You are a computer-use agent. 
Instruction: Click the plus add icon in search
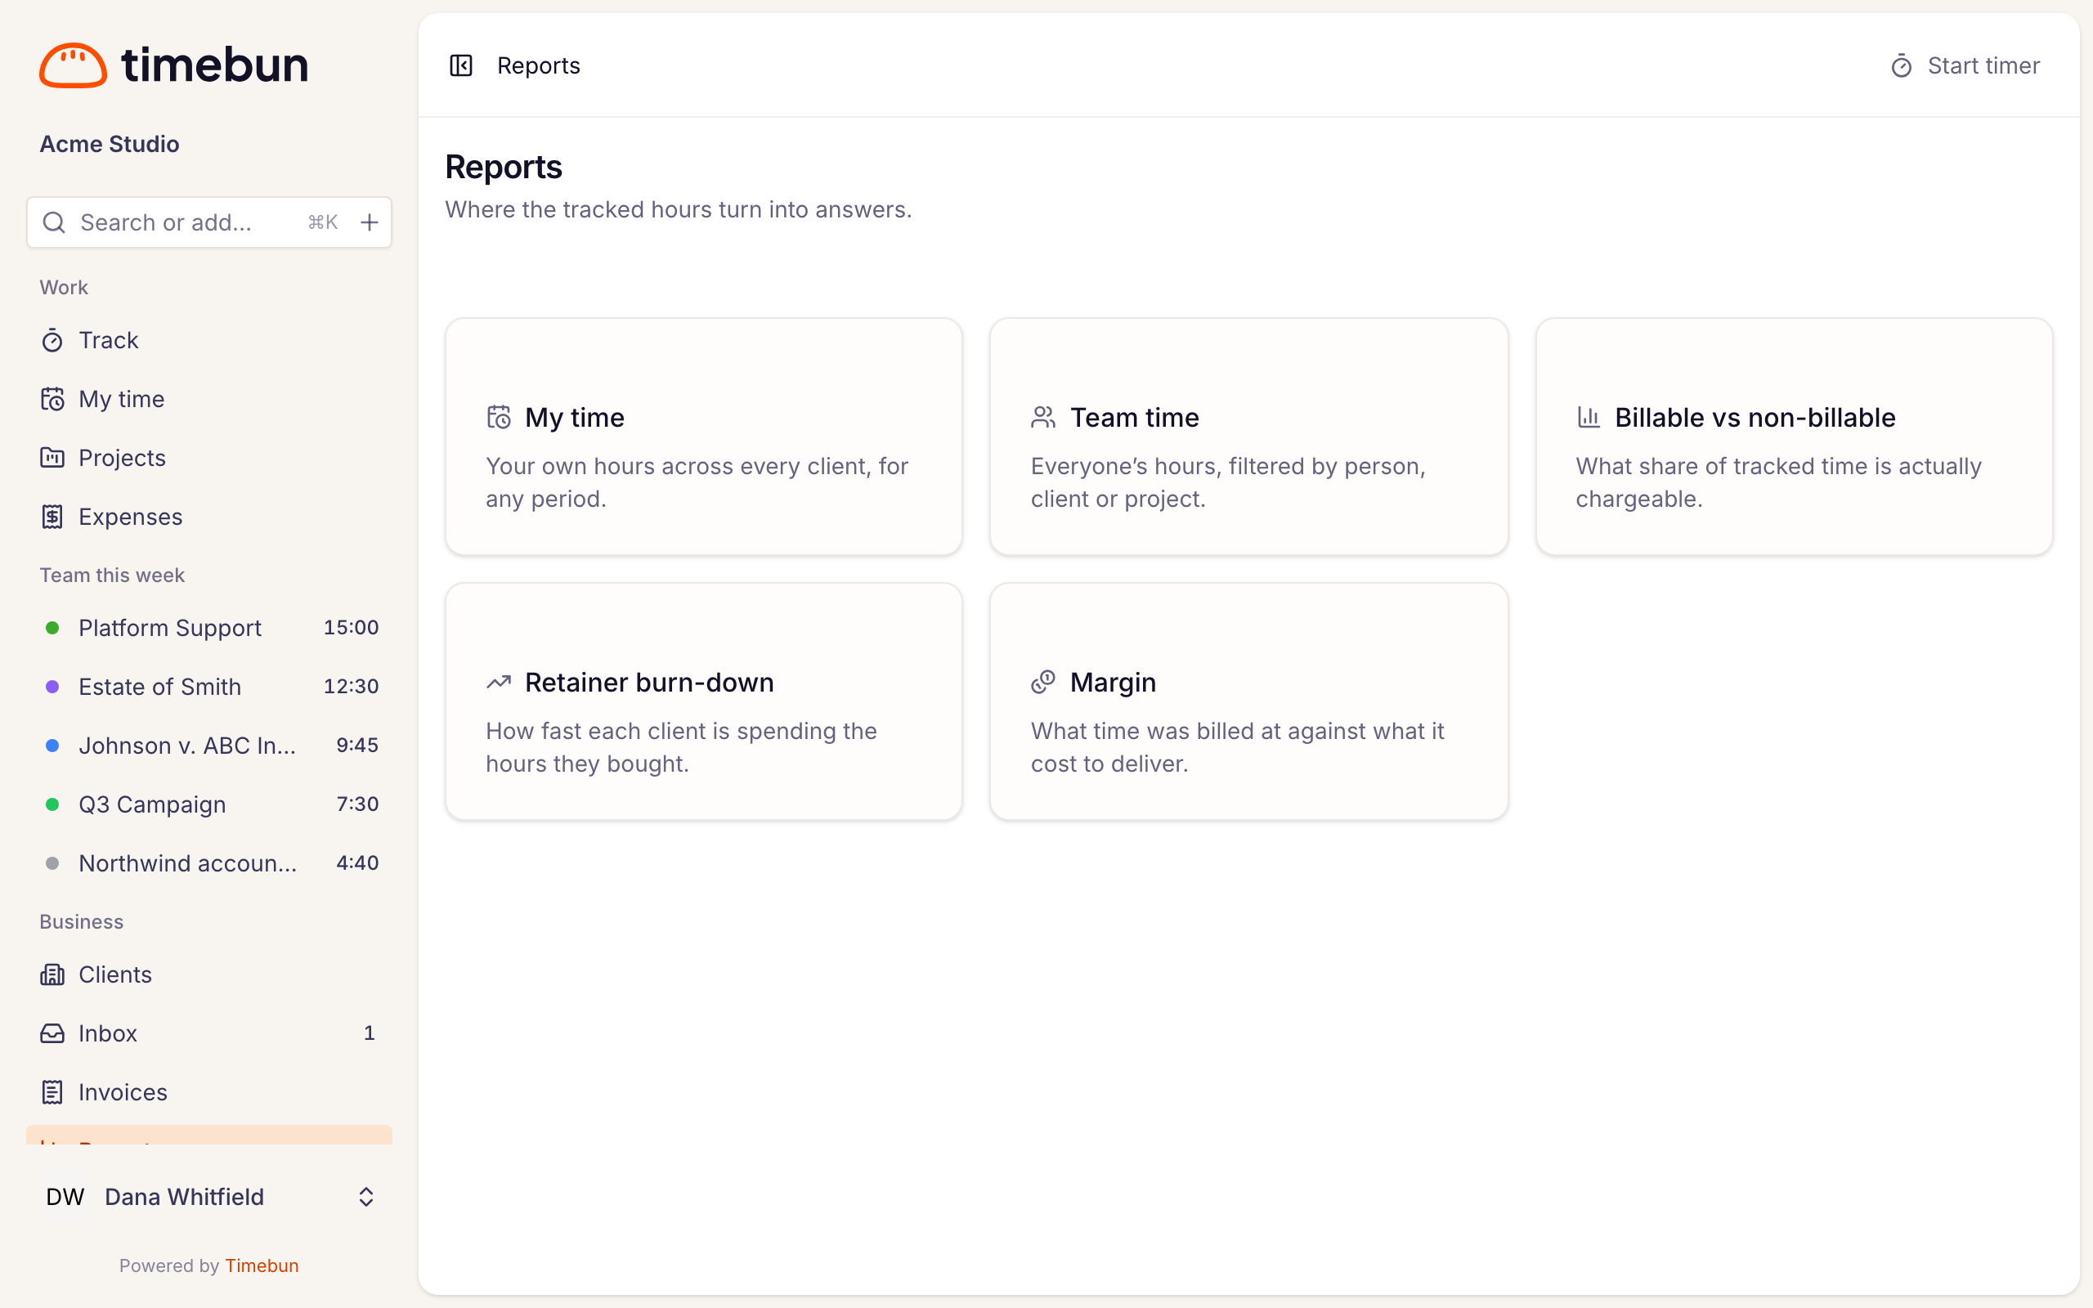(370, 222)
